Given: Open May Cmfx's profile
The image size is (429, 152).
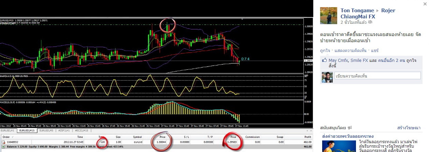Looking at the screenshot, I should pos(339,60).
